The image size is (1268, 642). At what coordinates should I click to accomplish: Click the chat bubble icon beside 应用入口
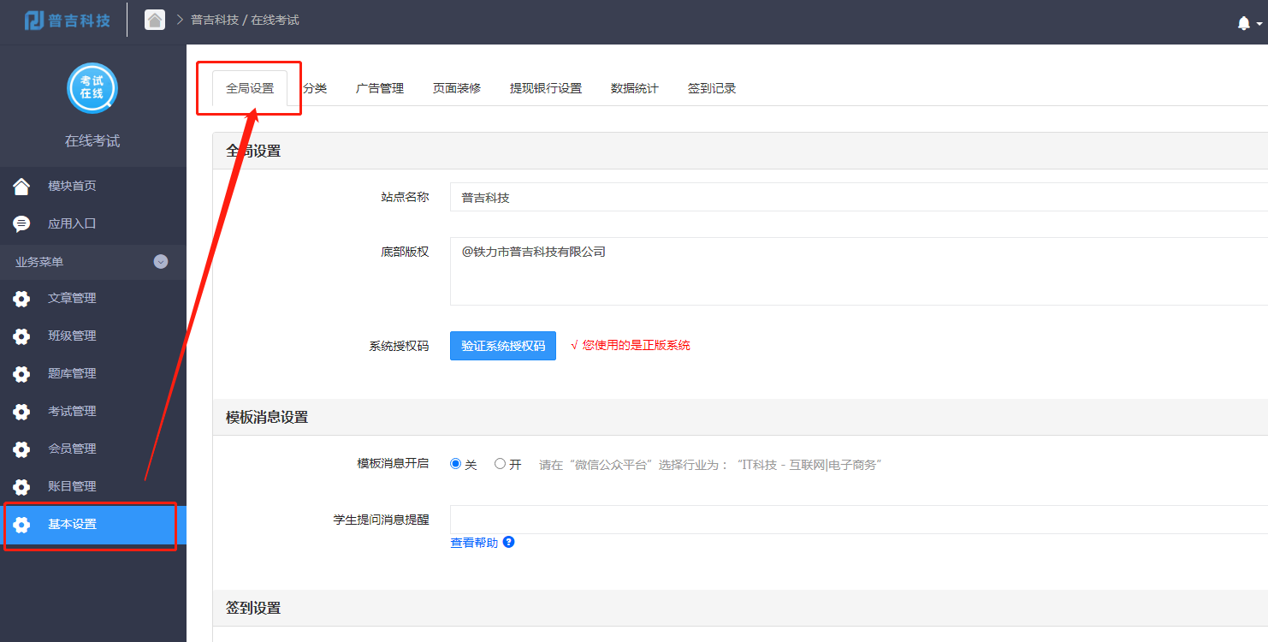point(21,223)
